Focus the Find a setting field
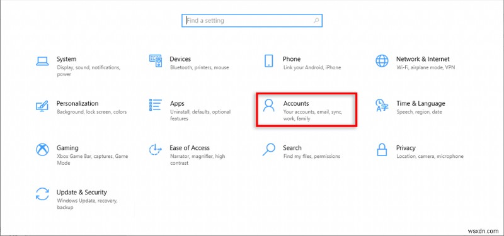Screen dimensions: 504x236 [251, 21]
